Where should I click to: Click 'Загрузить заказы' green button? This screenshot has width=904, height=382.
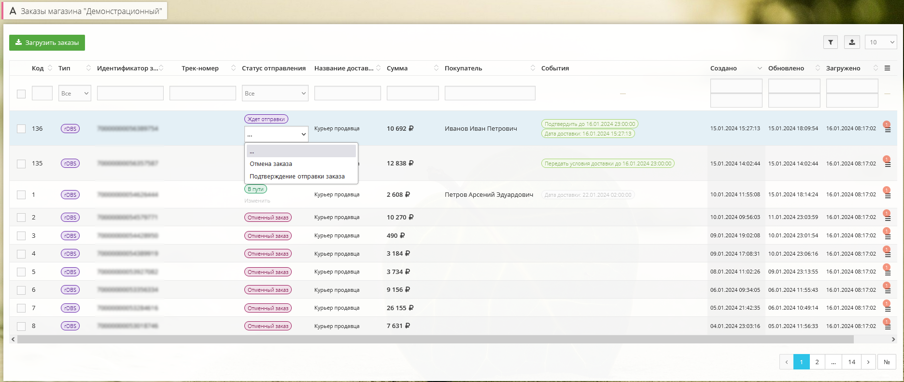[47, 42]
